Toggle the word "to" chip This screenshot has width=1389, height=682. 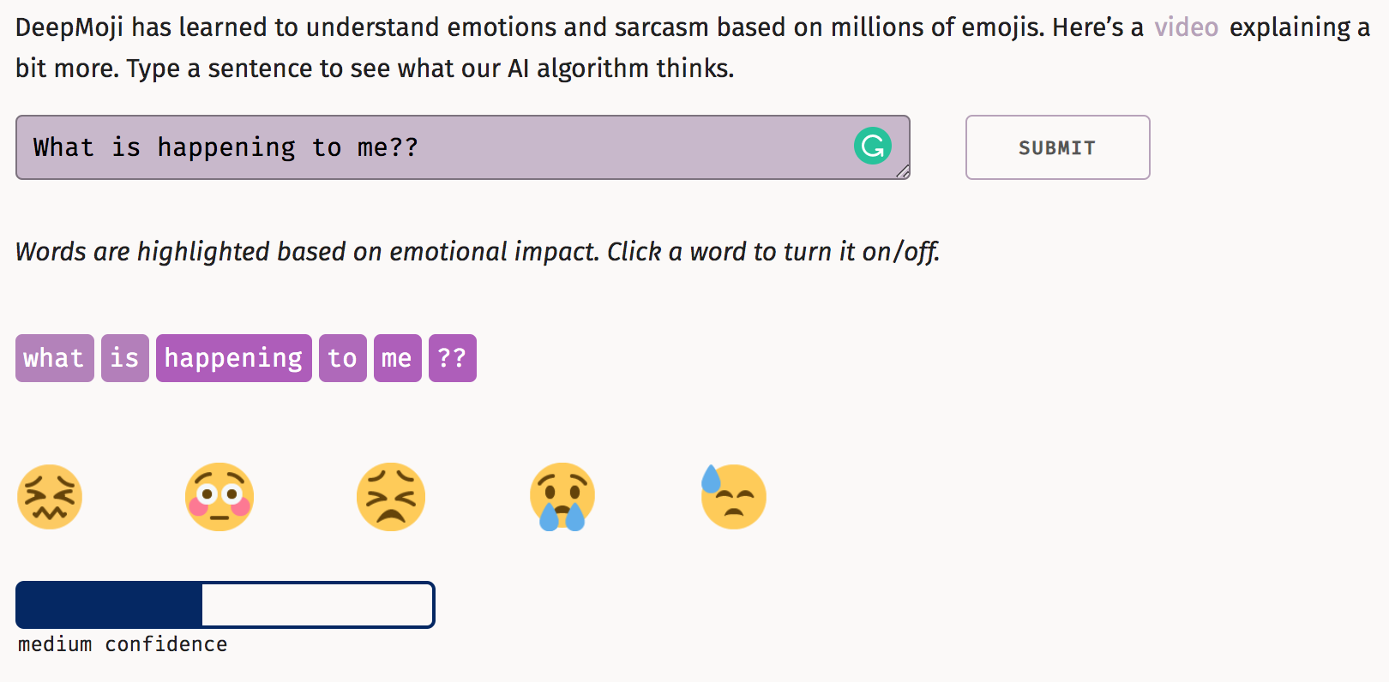[343, 358]
